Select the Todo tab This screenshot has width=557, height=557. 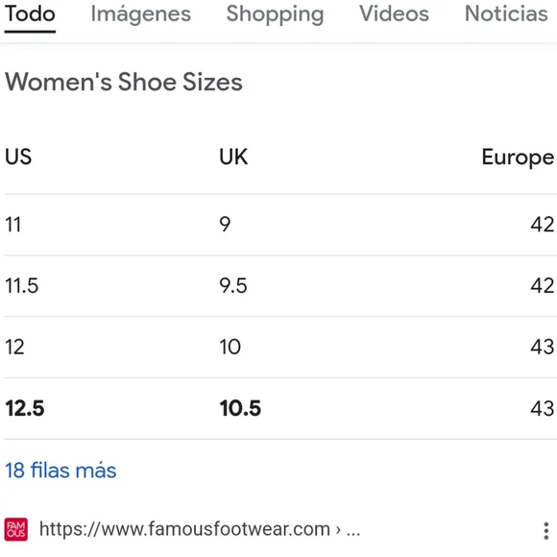30,13
